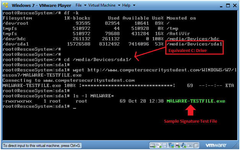
Task: Click the 'Mounted on' column header
Action: pyautogui.click(x=181, y=18)
